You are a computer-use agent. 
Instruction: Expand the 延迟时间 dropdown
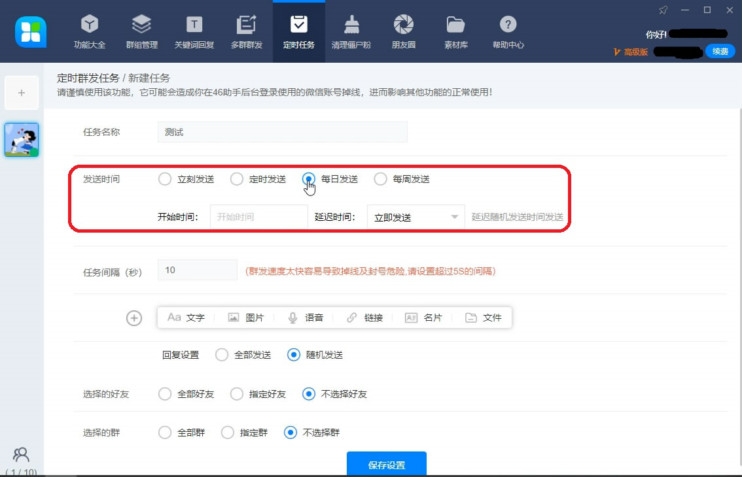point(415,217)
